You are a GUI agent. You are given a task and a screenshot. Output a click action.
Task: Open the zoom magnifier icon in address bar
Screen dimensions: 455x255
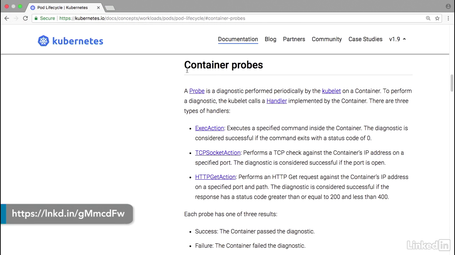[x=428, y=18]
